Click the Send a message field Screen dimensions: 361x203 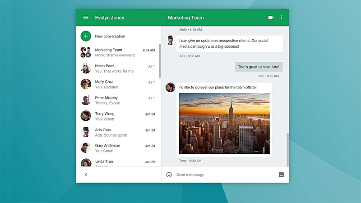click(226, 175)
